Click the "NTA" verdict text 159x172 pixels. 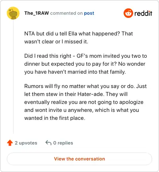point(29,33)
